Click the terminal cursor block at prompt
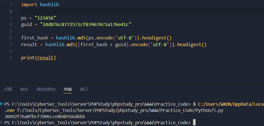This screenshot has width=264, height=126. pos(194,123)
